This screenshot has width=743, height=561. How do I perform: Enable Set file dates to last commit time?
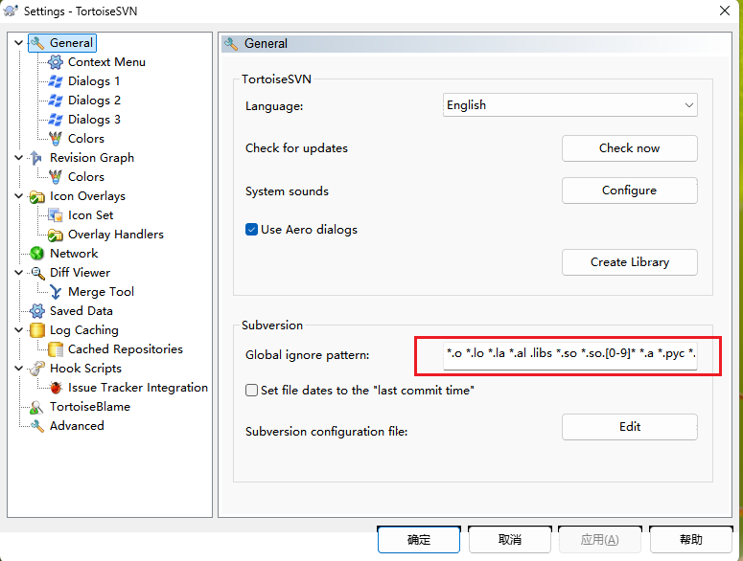coord(251,391)
